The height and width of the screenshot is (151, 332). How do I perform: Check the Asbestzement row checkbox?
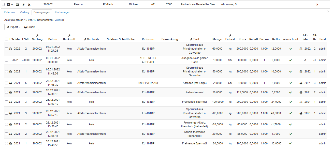tap(6, 93)
